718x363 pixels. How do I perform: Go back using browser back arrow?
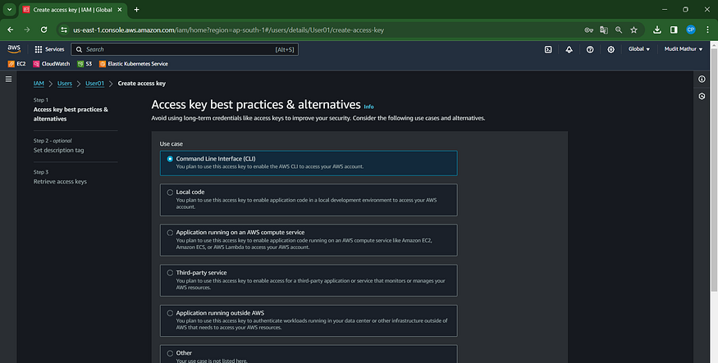[x=10, y=29]
